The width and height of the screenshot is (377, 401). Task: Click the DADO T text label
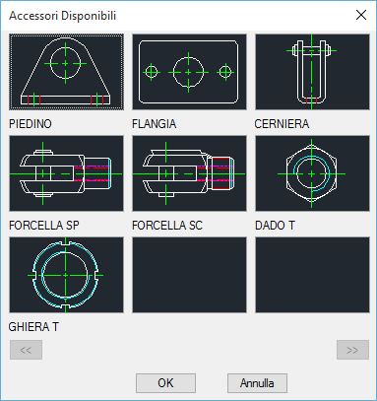(x=275, y=226)
